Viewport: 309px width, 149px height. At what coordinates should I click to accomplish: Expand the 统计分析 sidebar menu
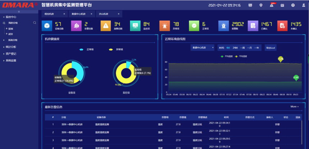click(11, 47)
